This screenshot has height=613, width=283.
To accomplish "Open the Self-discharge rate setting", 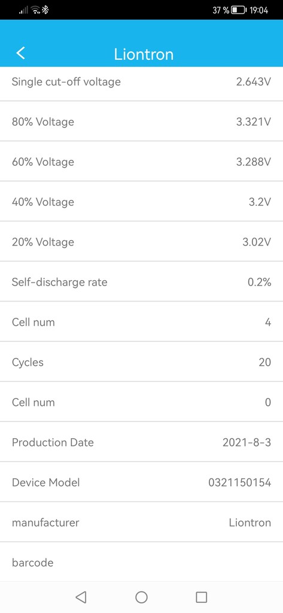I will pos(141,282).
